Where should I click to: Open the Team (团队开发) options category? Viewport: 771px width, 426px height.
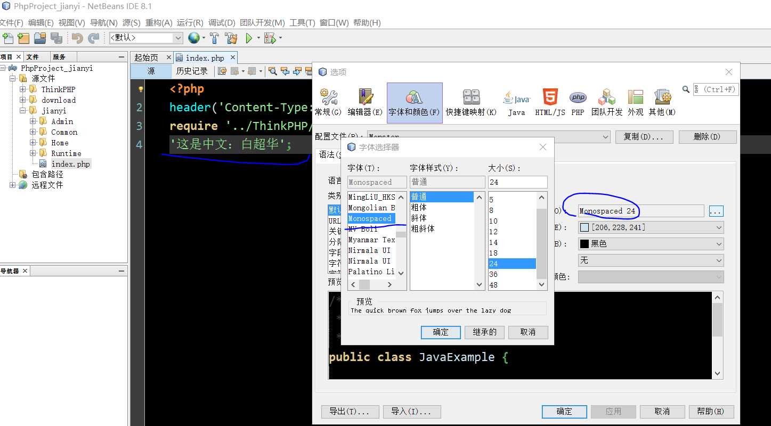607,103
